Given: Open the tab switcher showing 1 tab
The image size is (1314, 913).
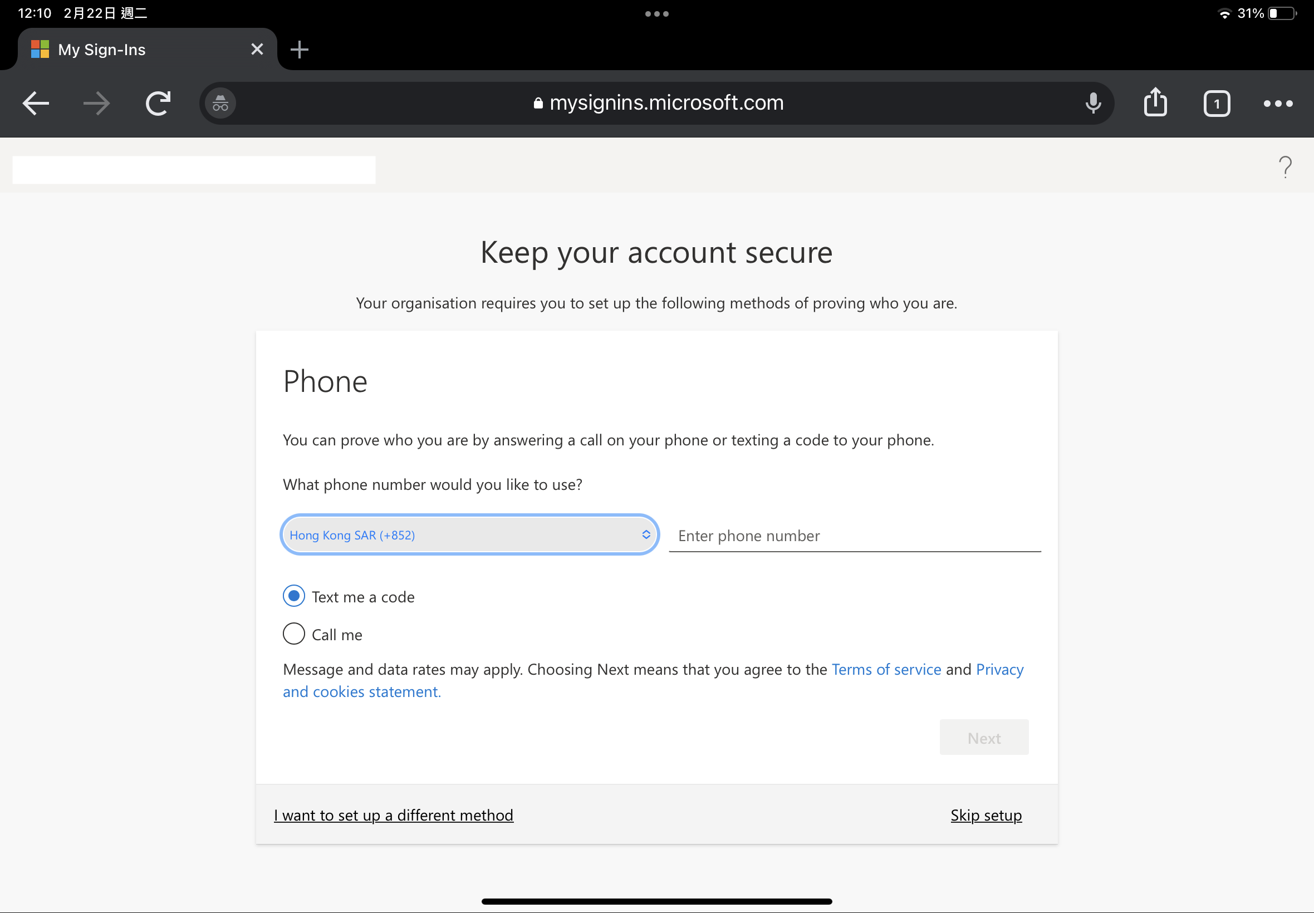Looking at the screenshot, I should point(1216,104).
